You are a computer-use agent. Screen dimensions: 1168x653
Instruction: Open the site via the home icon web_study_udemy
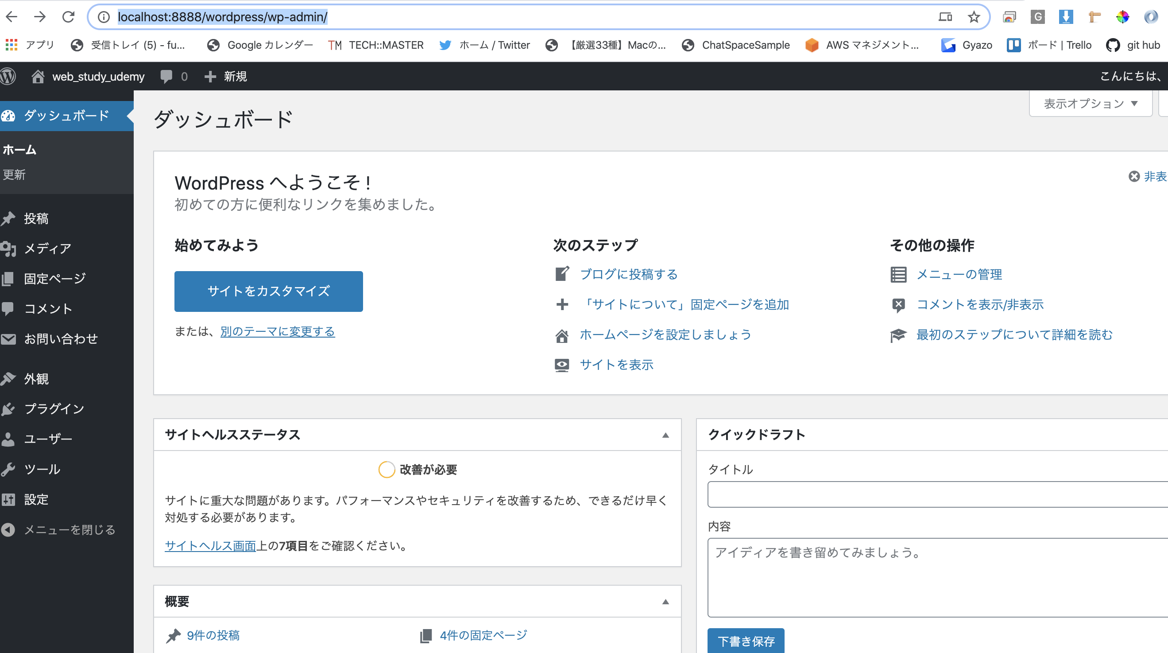tap(38, 76)
